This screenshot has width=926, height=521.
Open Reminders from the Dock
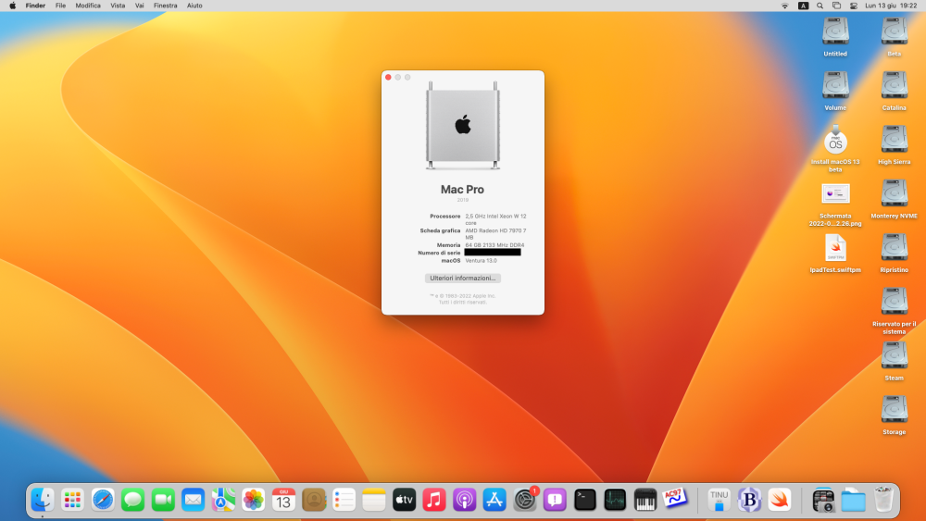(344, 501)
